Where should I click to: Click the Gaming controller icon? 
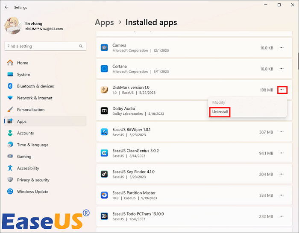coord(10,157)
